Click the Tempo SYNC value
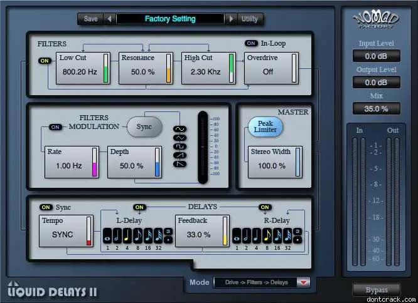Viewport: 418px width, 303px height. point(62,235)
